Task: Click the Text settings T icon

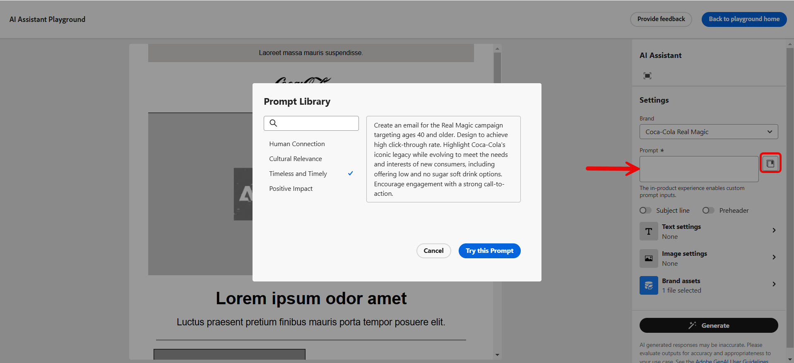Action: 649,231
